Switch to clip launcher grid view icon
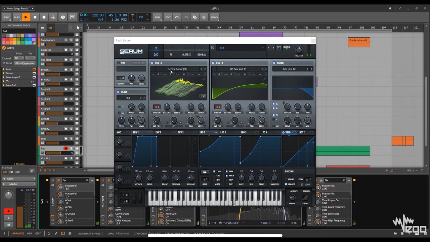430x242 pixels. (42, 28)
